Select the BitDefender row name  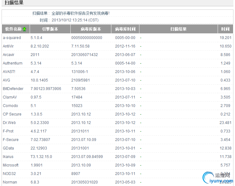click(x=13, y=89)
